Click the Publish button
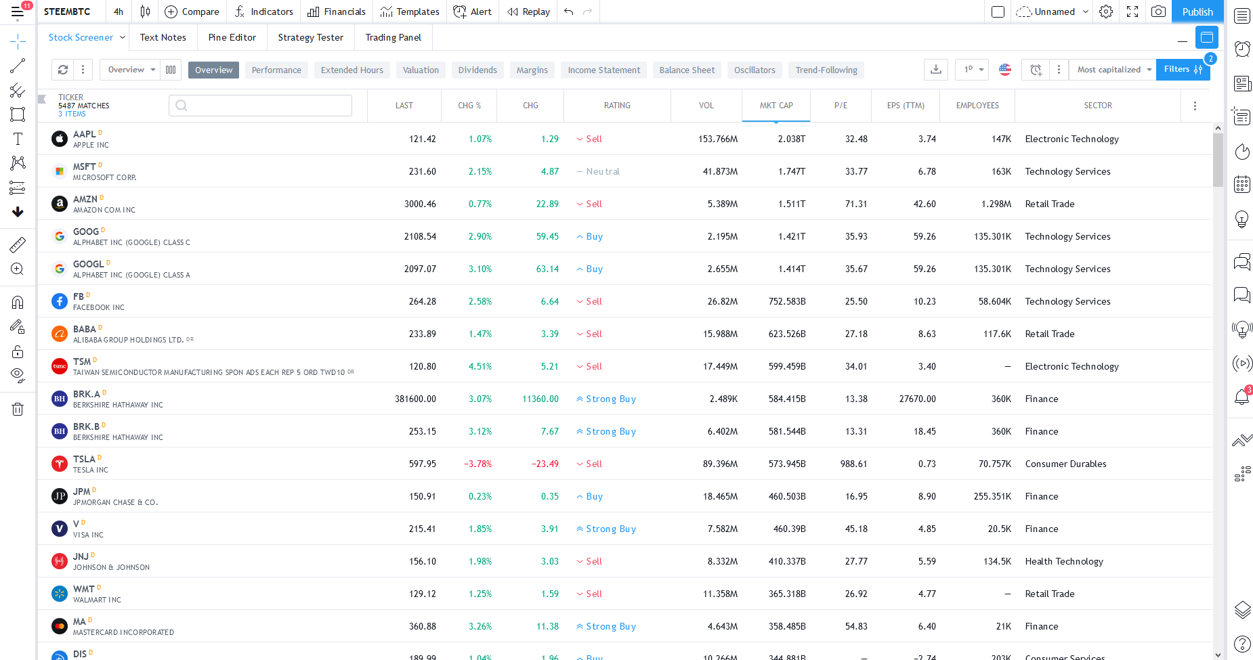Image resolution: width=1253 pixels, height=660 pixels. [x=1197, y=12]
